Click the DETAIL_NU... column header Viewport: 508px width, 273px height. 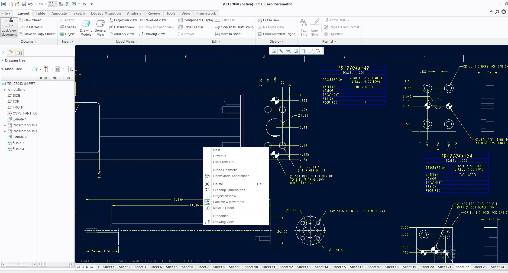point(50,78)
